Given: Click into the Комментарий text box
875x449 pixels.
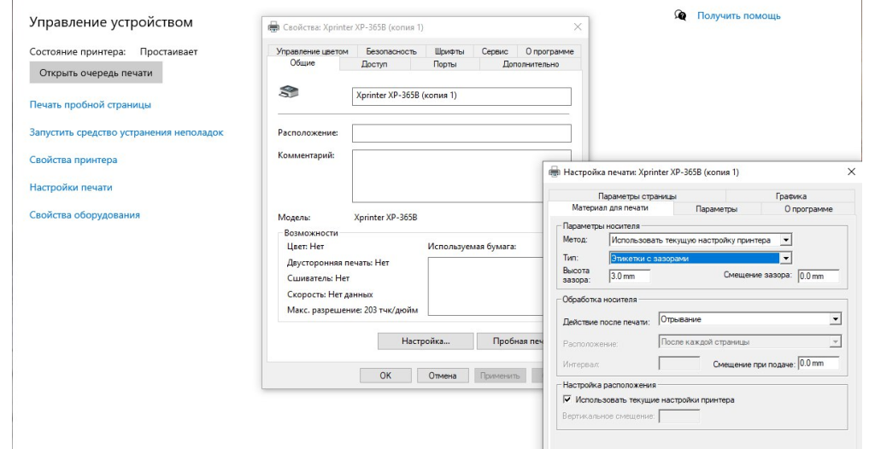Looking at the screenshot, I should 461,176.
